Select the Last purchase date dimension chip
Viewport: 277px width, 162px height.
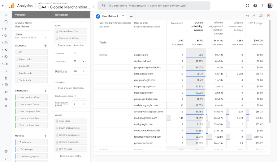(x=32, y=118)
